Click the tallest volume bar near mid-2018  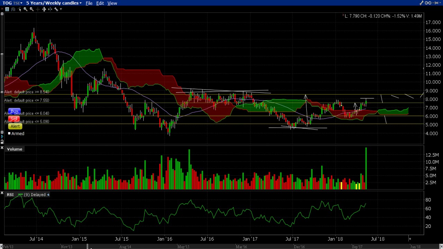pos(366,168)
